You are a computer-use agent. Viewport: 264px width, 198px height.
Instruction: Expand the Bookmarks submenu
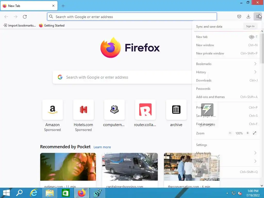[x=226, y=64]
